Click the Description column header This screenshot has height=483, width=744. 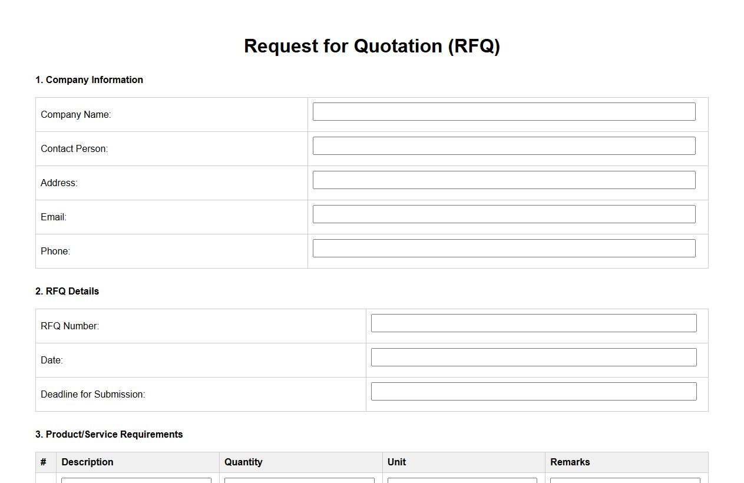pyautogui.click(x=87, y=462)
